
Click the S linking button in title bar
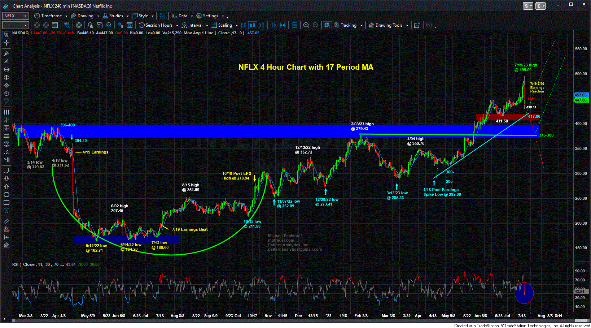tap(528, 6)
